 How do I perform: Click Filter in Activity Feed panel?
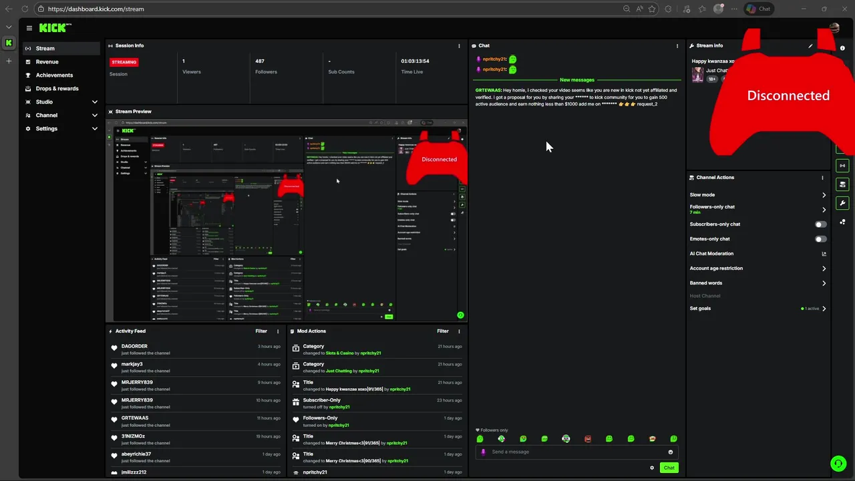tap(261, 331)
